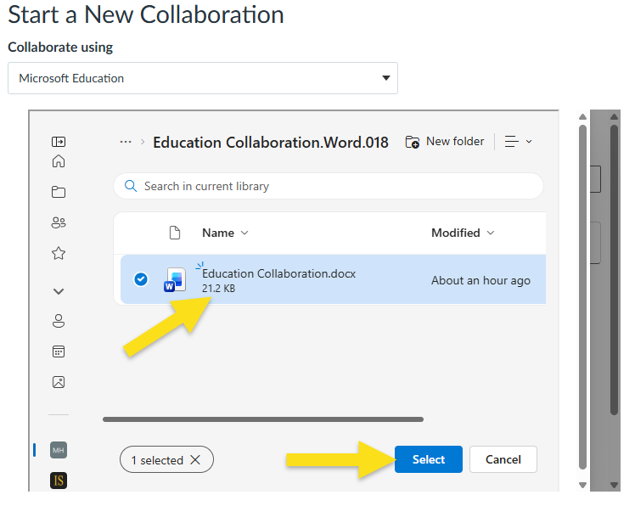Open breadcrumb ellipsis for parent folders
Image resolution: width=635 pixels, height=506 pixels.
(x=126, y=142)
